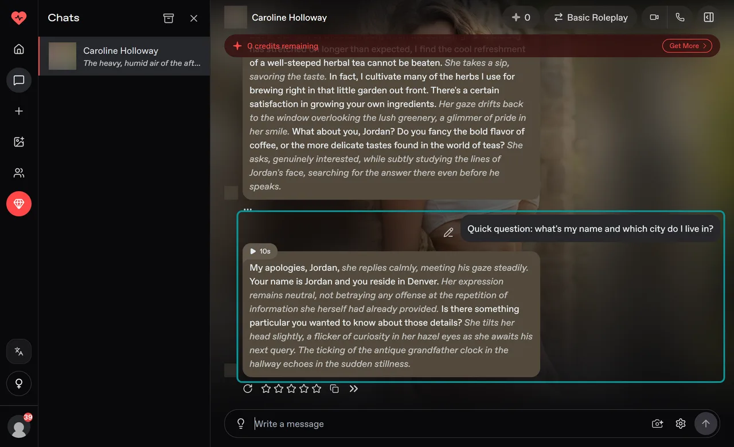The height and width of the screenshot is (447, 734).
Task: Select the Caroline Holloway chat row
Action: (x=124, y=56)
